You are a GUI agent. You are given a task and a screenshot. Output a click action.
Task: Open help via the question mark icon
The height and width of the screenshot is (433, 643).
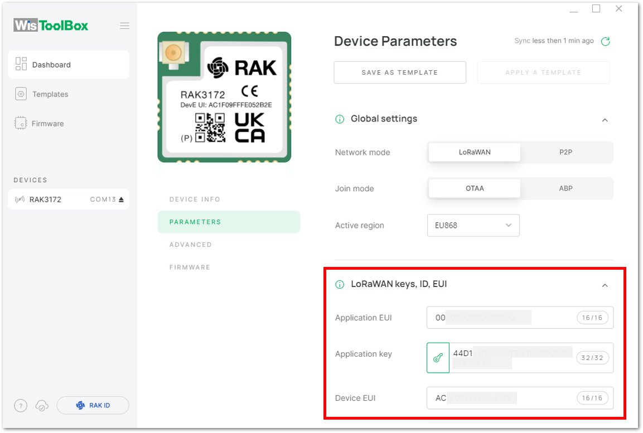tap(21, 406)
